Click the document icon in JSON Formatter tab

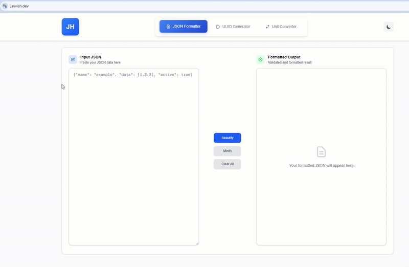coord(169,27)
